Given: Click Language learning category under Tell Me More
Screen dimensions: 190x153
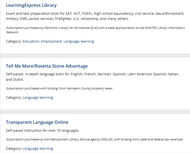Looking at the screenshot, I should pos(38,98).
